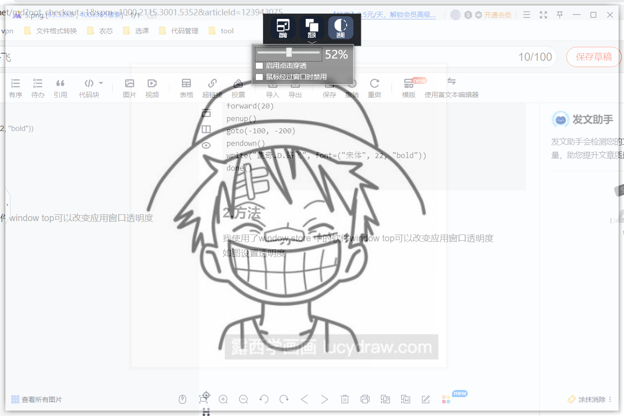Screen dimensions: 624x416
Task: Open the more options dots beside 涂抹消除
Action: (x=610, y=399)
